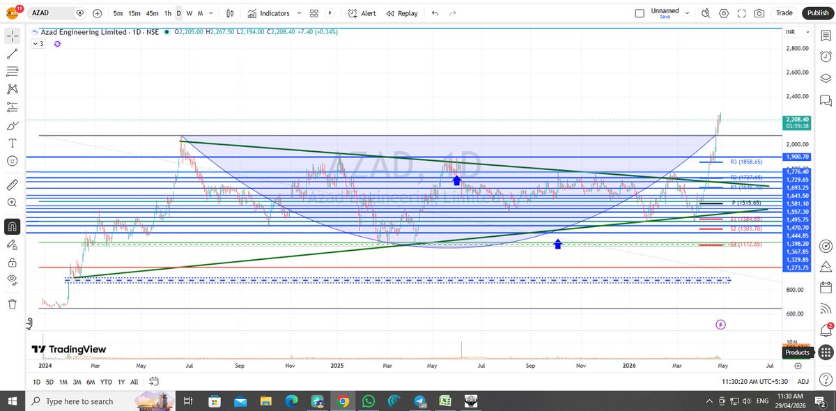This screenshot has width=836, height=411.
Task: Click the Trade button
Action: click(784, 13)
